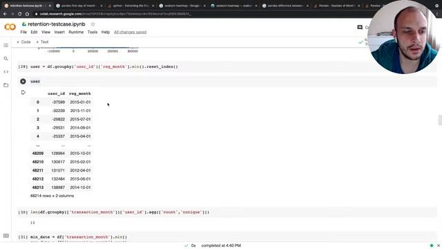Click the output toggle icon beside user table
442x249 pixels.
tap(23, 92)
